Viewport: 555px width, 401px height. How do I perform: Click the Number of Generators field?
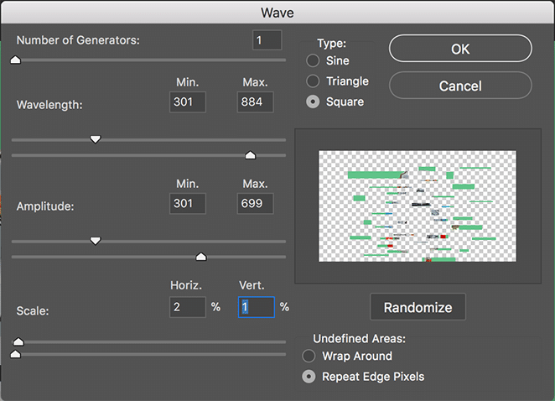point(267,40)
